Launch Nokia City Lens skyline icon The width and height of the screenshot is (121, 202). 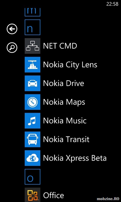click(33, 65)
